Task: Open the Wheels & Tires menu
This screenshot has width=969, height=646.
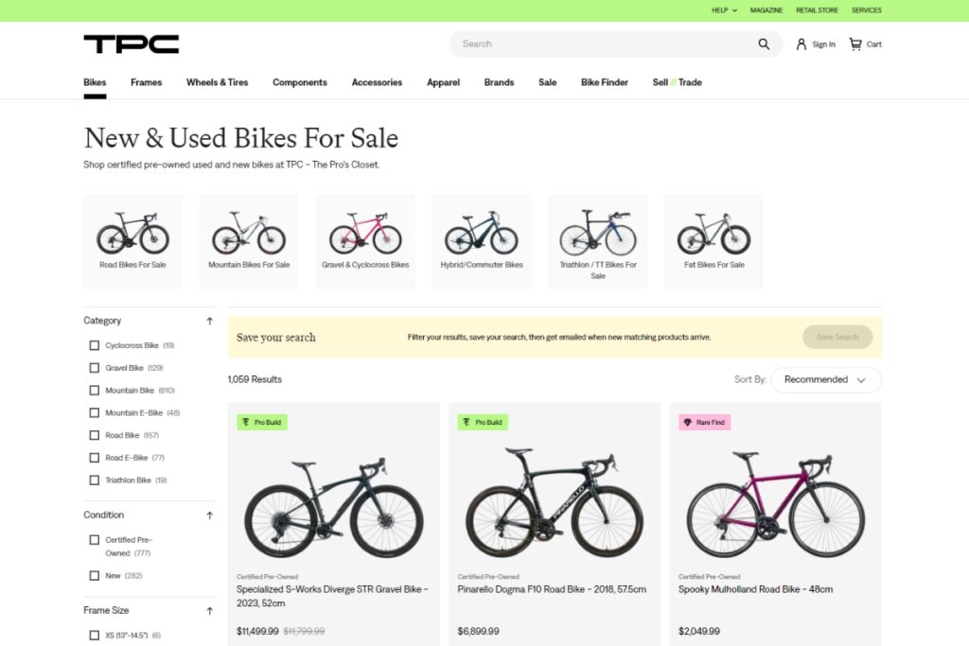Action: tap(217, 82)
